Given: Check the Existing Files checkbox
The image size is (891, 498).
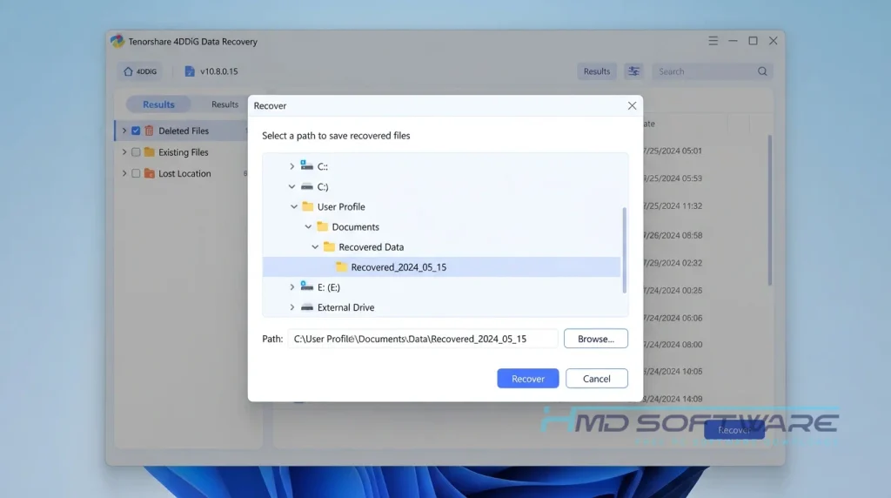Looking at the screenshot, I should pyautogui.click(x=136, y=151).
